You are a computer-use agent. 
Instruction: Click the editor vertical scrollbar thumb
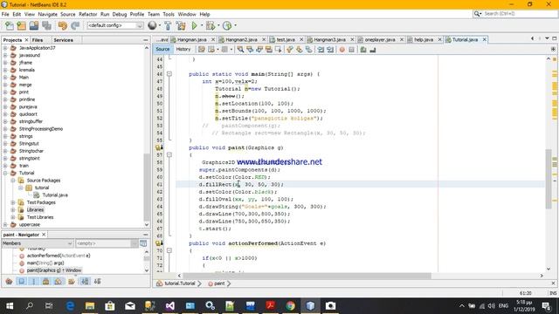(x=549, y=179)
